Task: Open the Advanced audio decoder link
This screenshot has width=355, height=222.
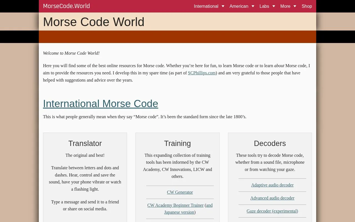Action: [272, 198]
